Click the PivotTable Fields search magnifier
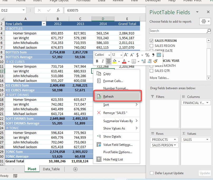This screenshot has width=213, height=180. click(x=209, y=31)
